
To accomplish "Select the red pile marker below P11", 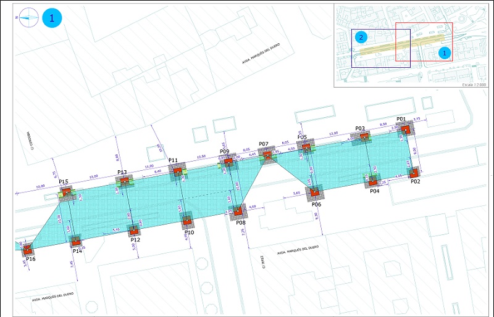I will click(178, 172).
